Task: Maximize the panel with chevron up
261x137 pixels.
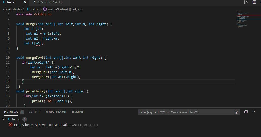Action: pyautogui.click(x=254, y=112)
